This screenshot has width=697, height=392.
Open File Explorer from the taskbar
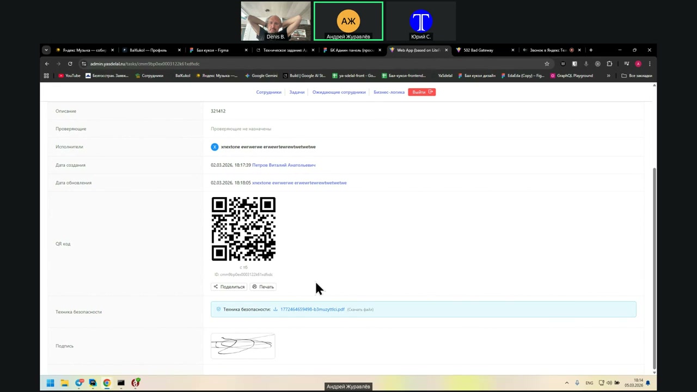64,383
